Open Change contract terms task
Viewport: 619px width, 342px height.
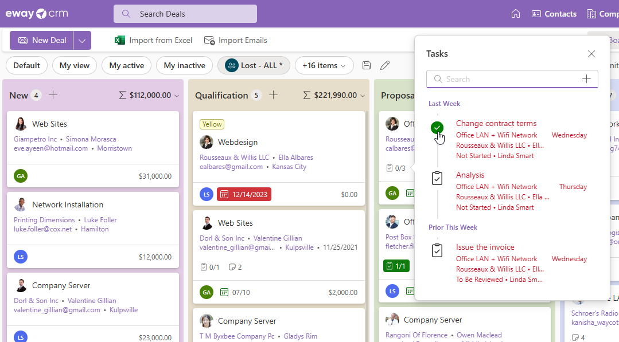coord(496,123)
